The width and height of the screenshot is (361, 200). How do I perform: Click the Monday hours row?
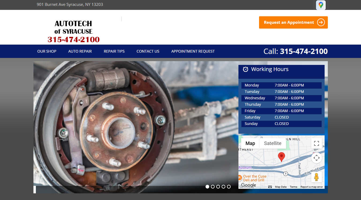pyautogui.click(x=281, y=85)
